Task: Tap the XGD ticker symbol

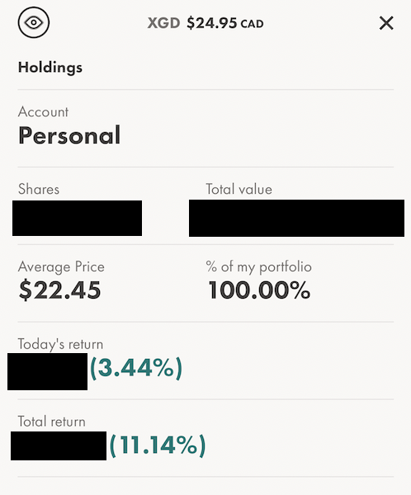Action: (x=163, y=23)
